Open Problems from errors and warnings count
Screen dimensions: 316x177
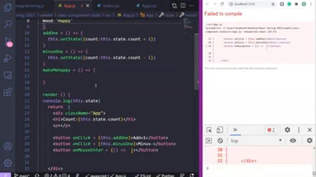(57, 175)
